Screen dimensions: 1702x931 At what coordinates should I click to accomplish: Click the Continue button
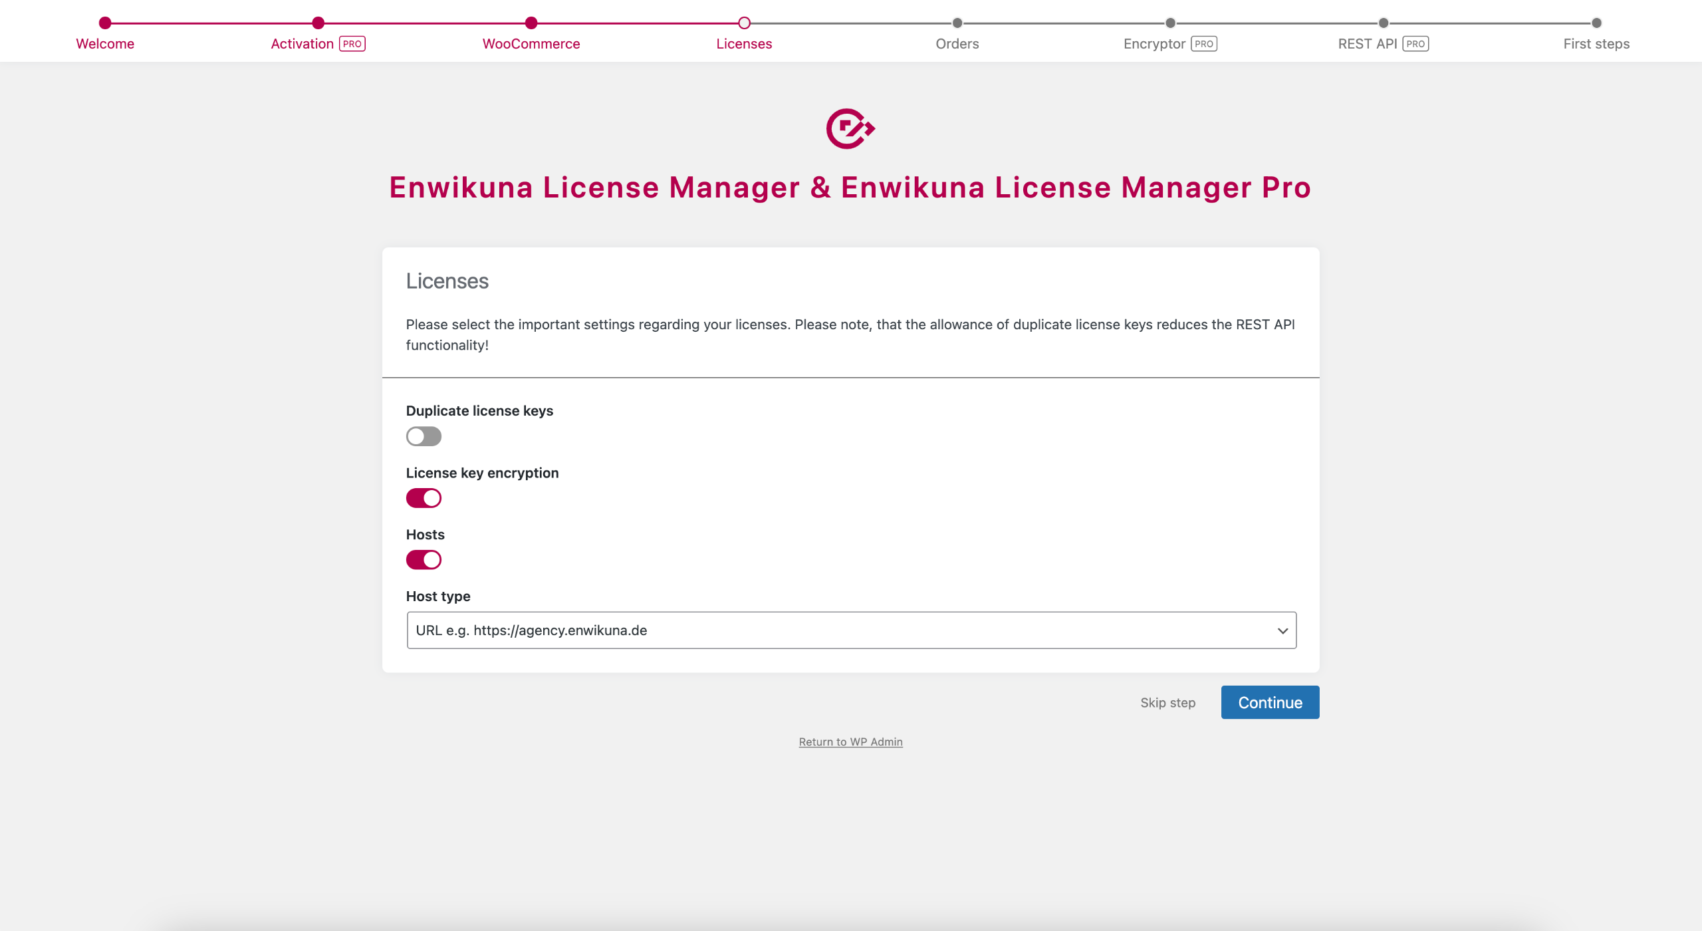pos(1270,702)
